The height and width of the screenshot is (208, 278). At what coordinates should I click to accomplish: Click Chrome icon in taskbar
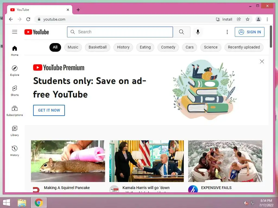pyautogui.click(x=39, y=203)
